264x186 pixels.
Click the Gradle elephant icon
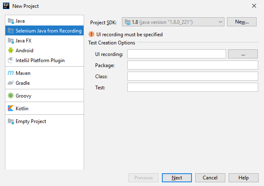pyautogui.click(x=11, y=83)
